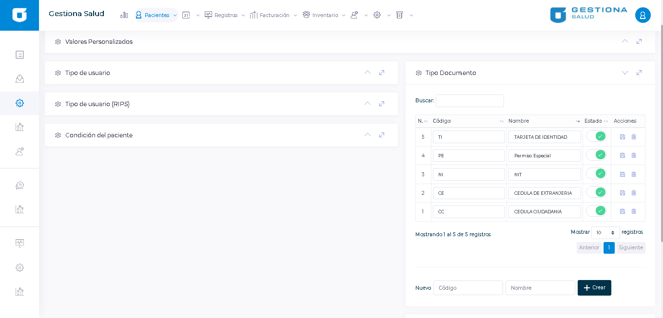Image resolution: width=663 pixels, height=318 pixels.
Task: Toggle the Estado switch for NIT
Action: [596, 174]
